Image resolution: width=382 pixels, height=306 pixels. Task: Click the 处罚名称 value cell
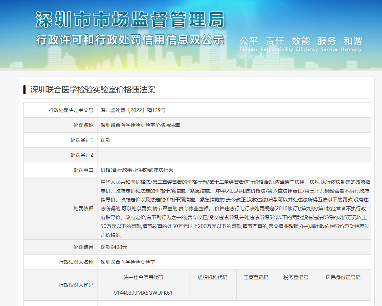click(x=140, y=125)
